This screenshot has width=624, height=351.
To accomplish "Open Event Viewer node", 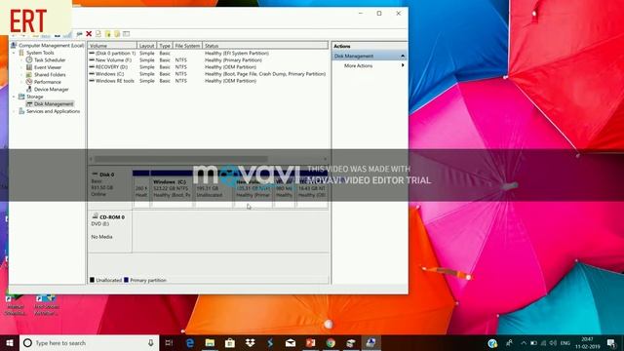I will click(48, 67).
